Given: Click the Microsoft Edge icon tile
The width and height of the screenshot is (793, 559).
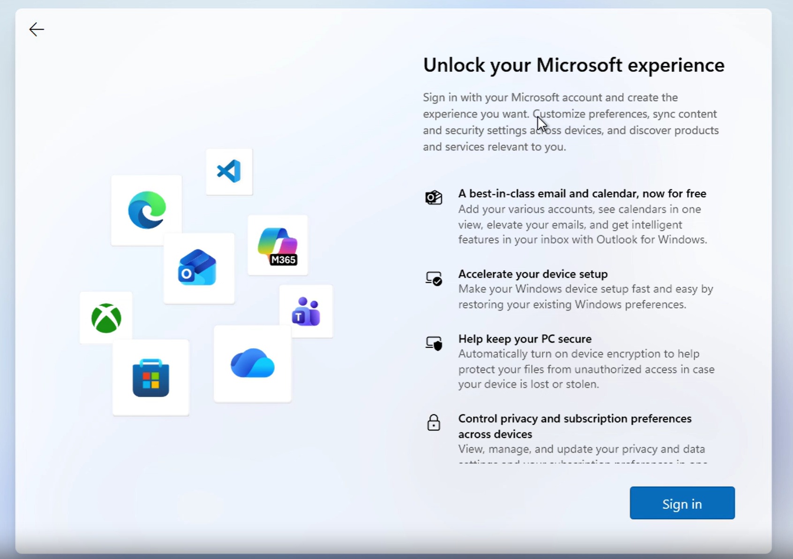Looking at the screenshot, I should click(146, 210).
